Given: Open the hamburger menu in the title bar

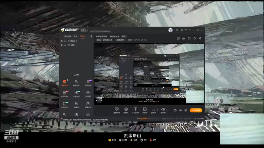Looking at the screenshot, I should coord(189,30).
